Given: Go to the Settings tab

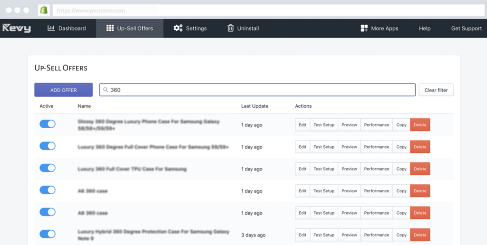Looking at the screenshot, I should click(x=190, y=28).
